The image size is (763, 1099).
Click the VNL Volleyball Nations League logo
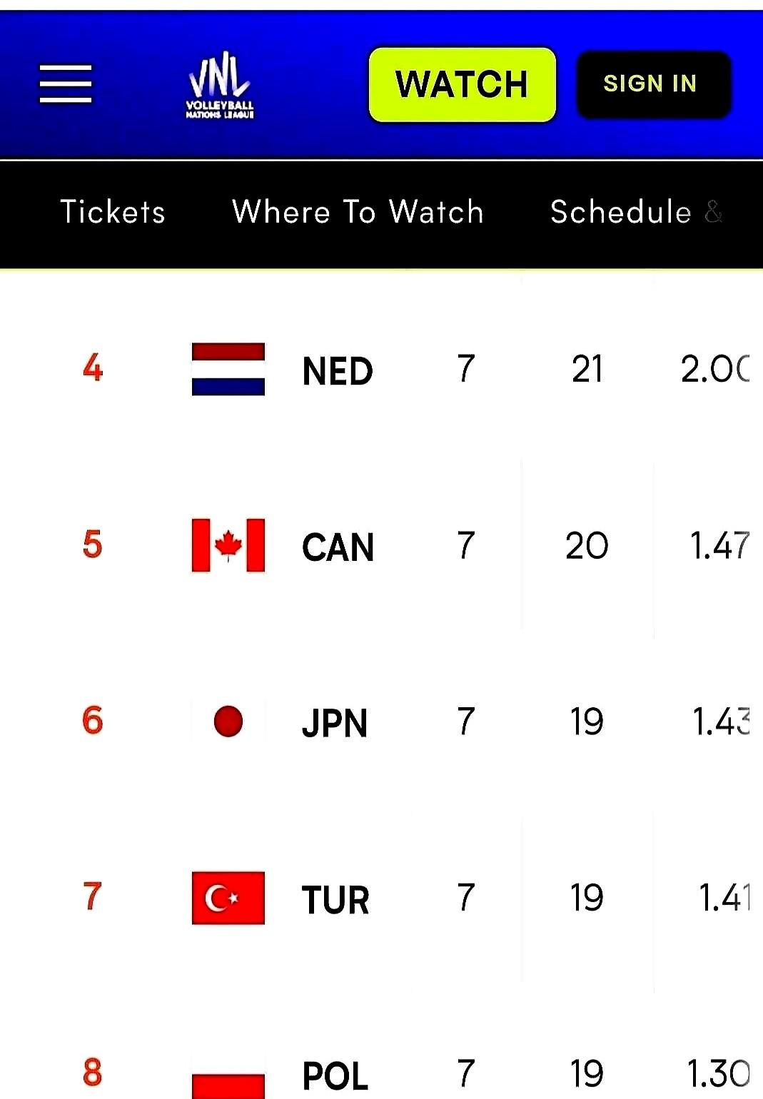(220, 85)
